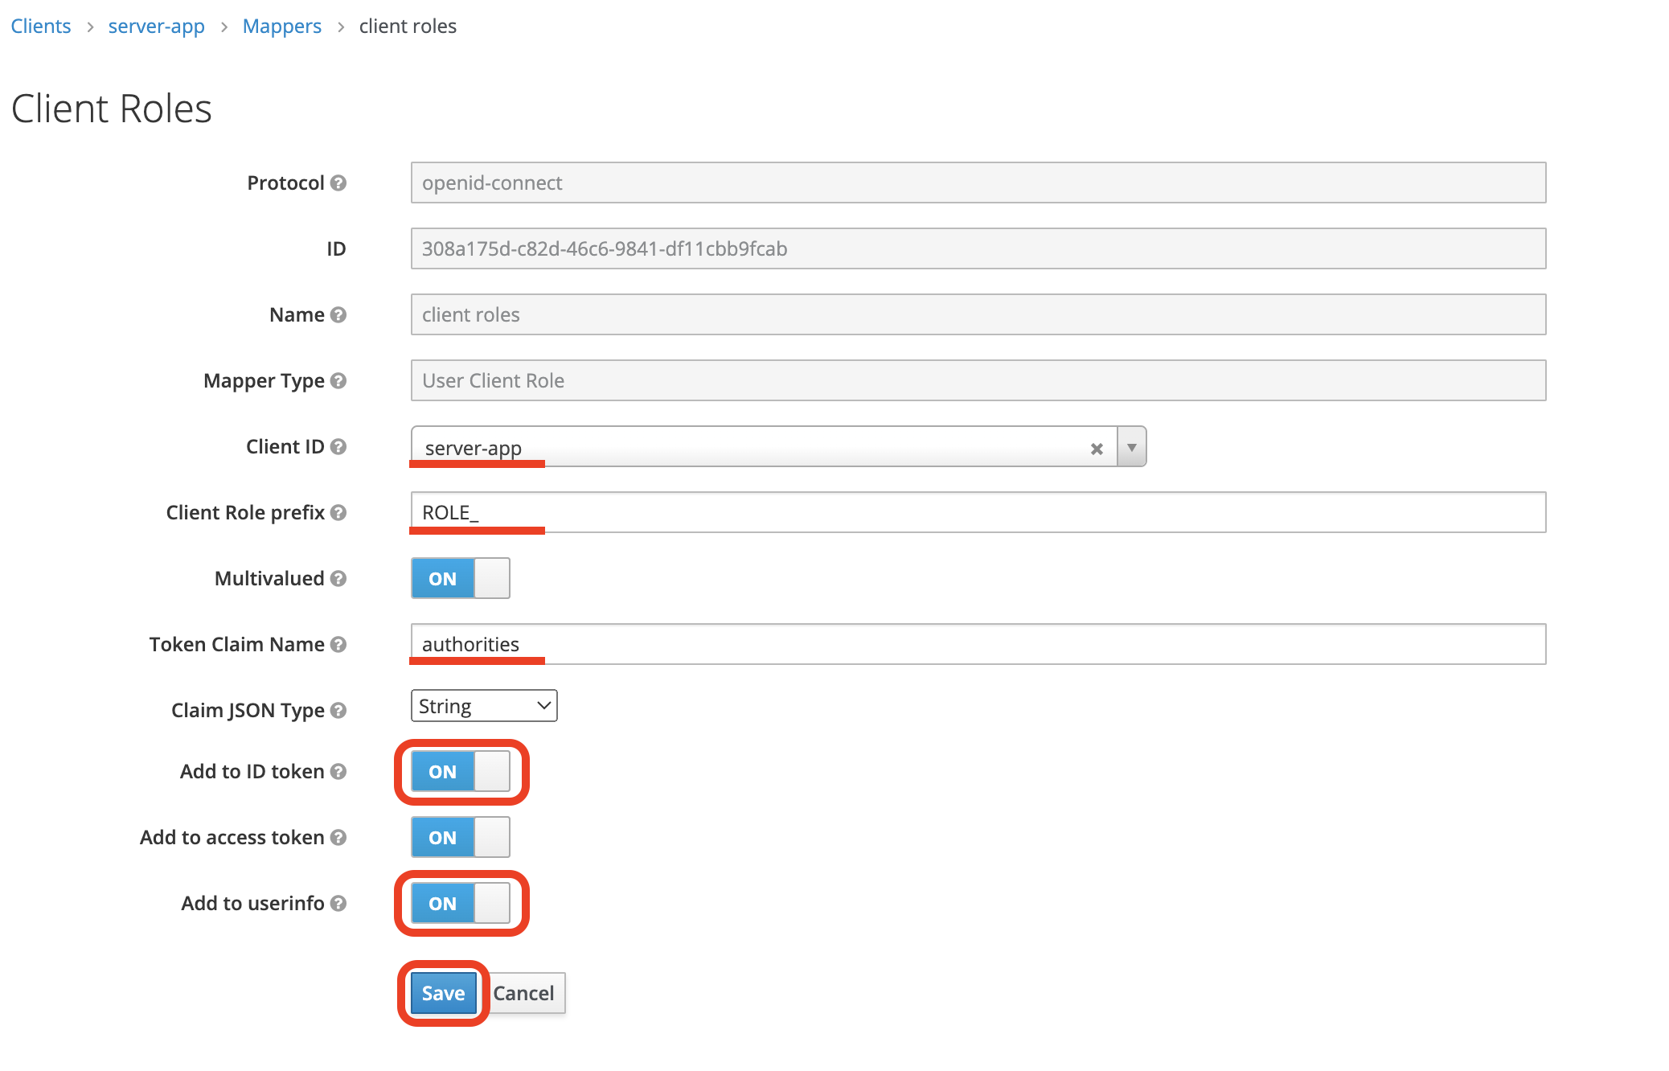Click the Client Role prefix help icon
This screenshot has height=1071, width=1669.
click(338, 512)
